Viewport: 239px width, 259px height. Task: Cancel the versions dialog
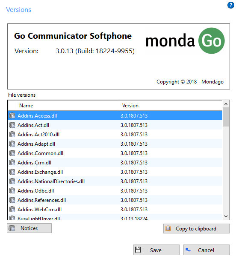207,250
